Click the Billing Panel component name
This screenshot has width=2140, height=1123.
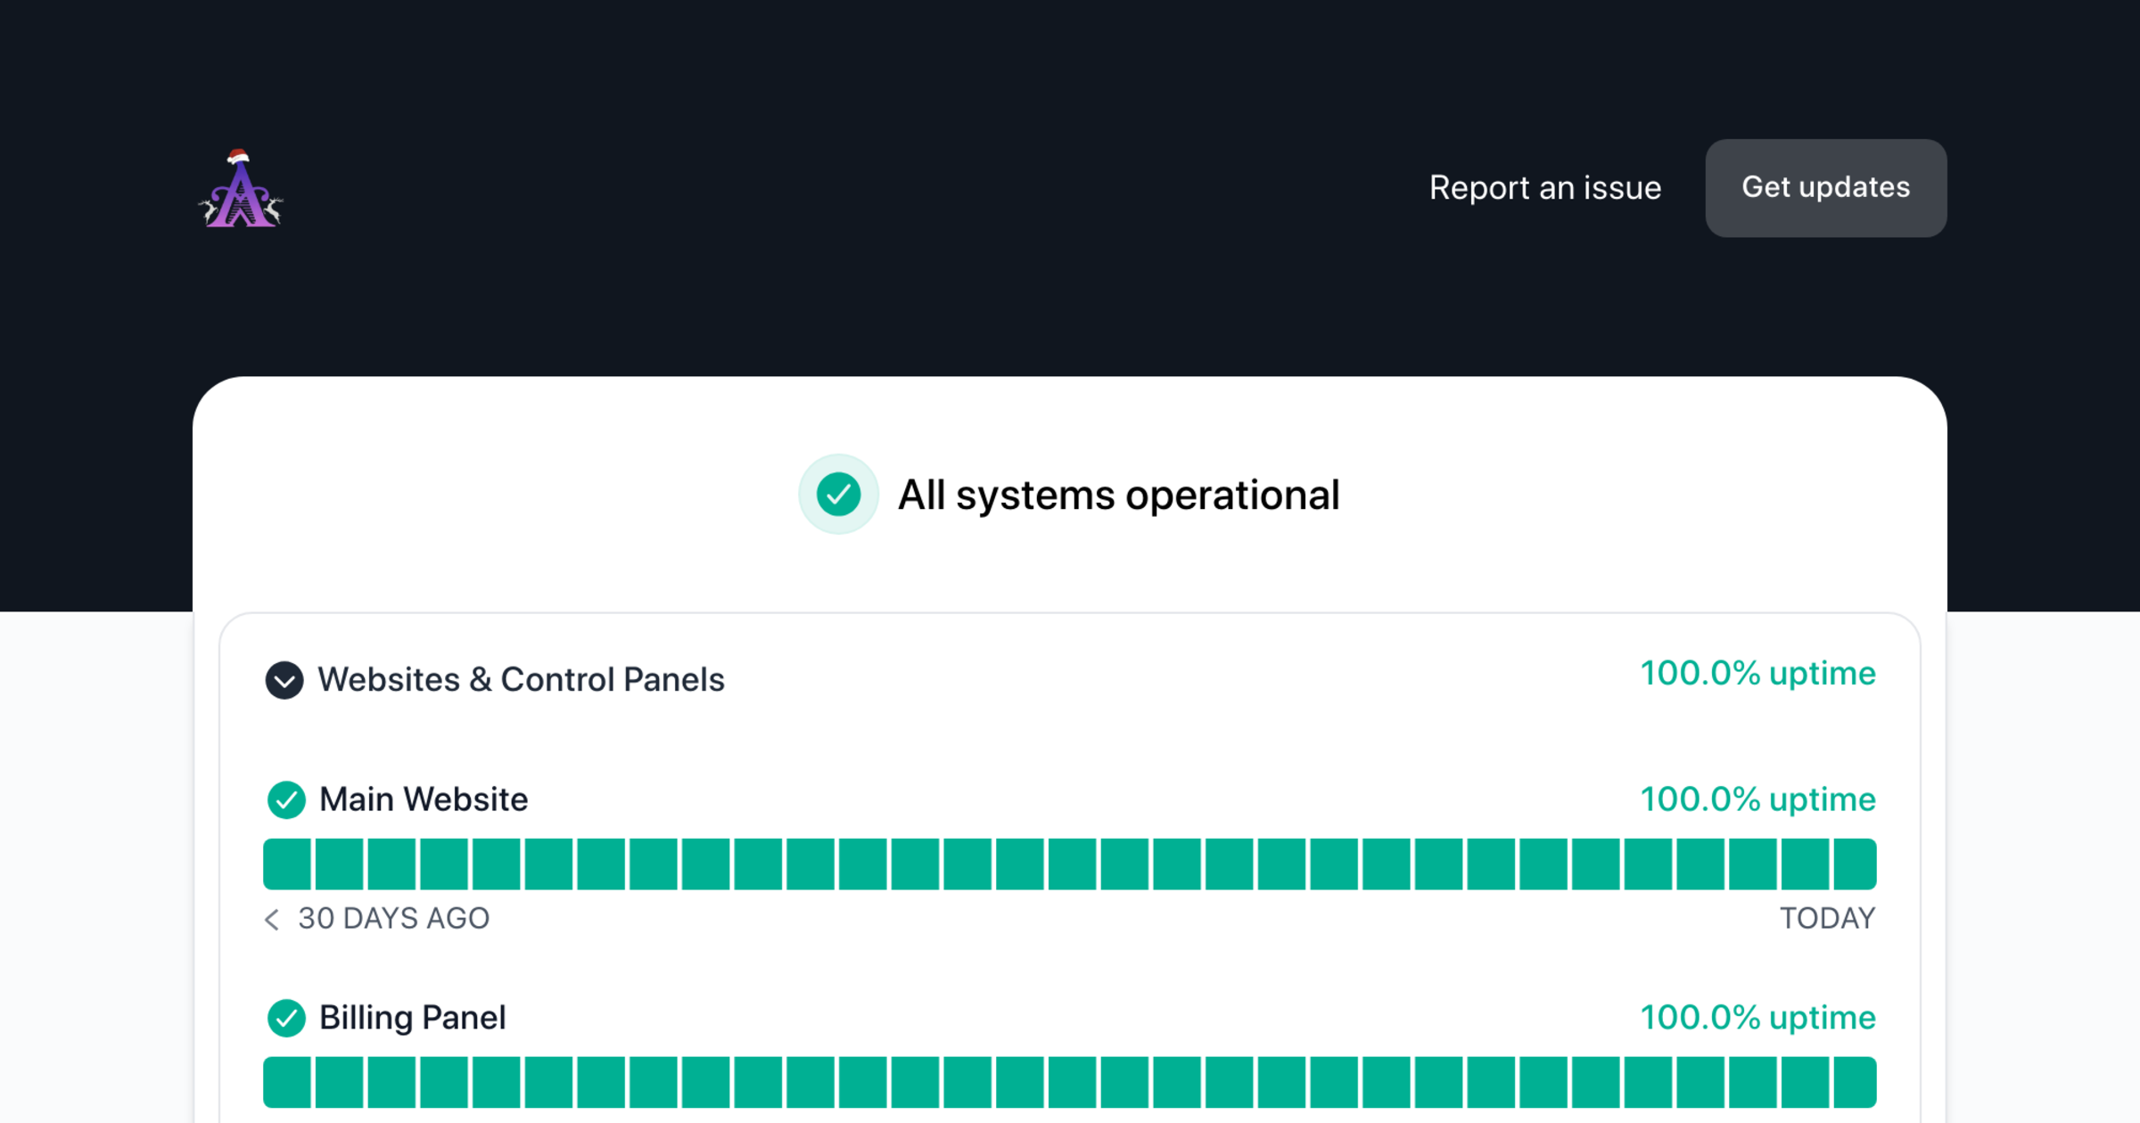[412, 1018]
